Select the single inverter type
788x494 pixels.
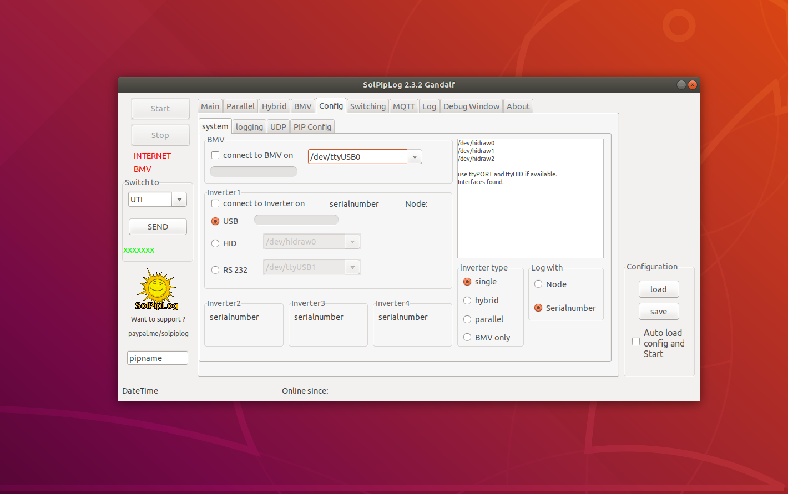coord(467,282)
